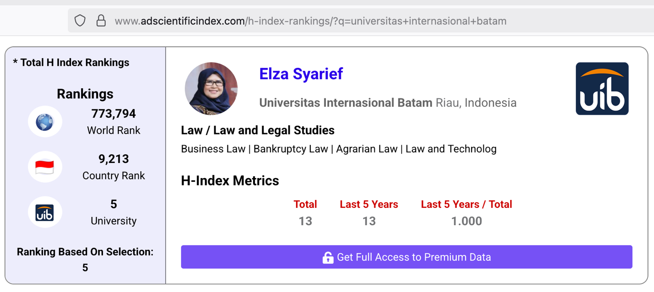
Task: Click the Rankings sidebar heading
Action: coord(85,94)
